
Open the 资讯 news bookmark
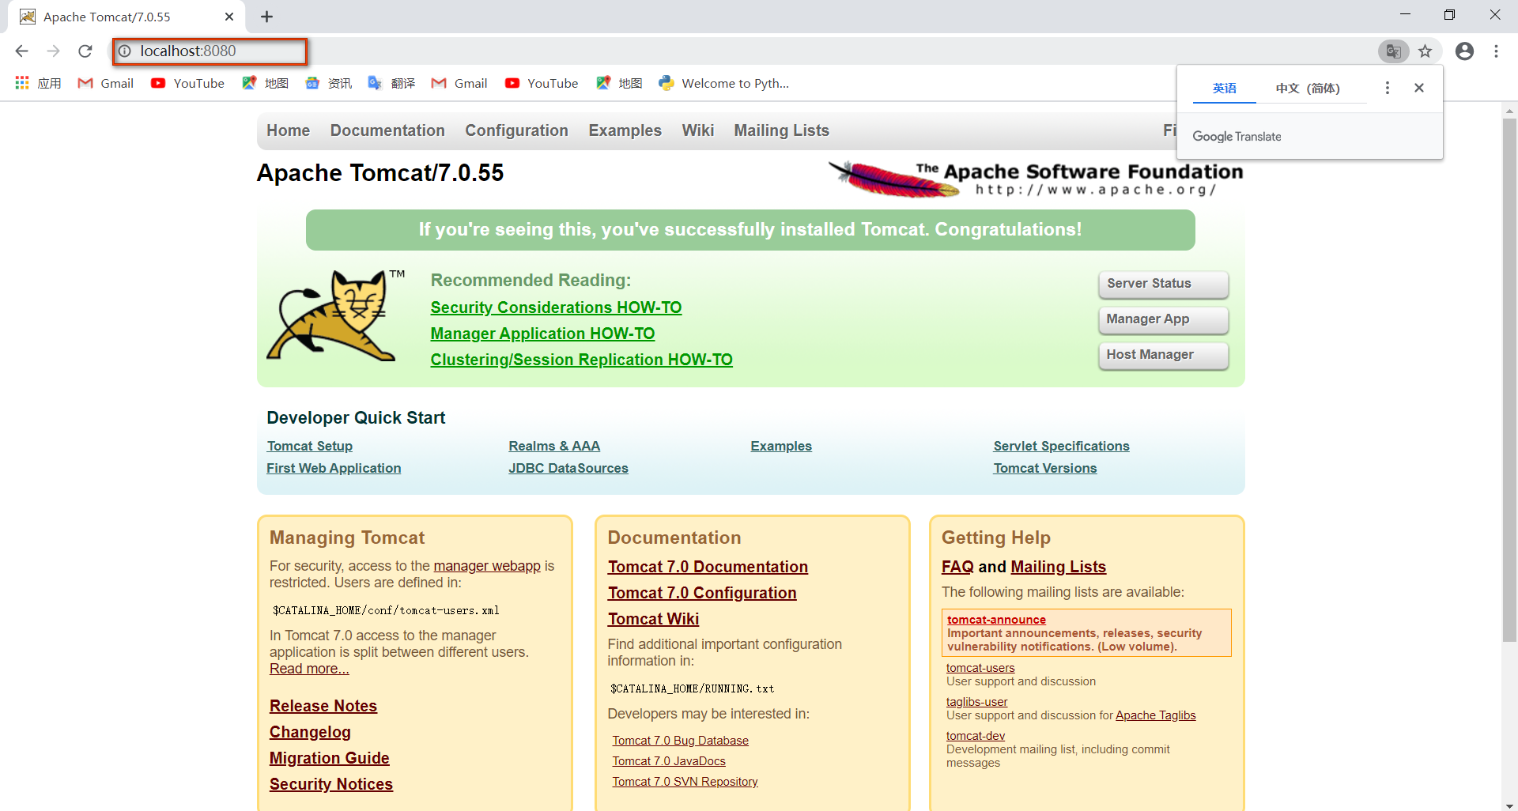pos(328,83)
